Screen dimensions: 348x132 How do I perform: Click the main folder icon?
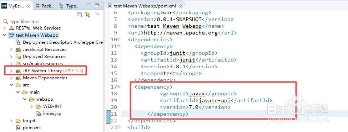25,92
